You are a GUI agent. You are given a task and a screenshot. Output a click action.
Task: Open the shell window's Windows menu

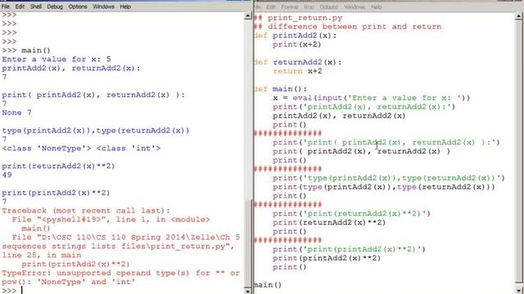coord(103,7)
